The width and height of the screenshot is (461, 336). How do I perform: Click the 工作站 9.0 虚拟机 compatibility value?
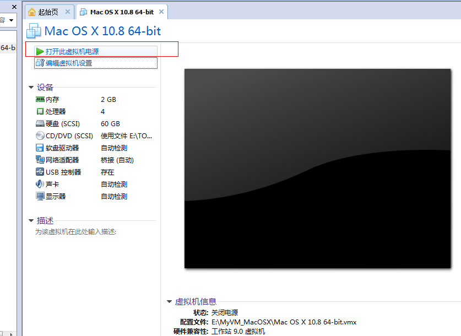point(238,331)
